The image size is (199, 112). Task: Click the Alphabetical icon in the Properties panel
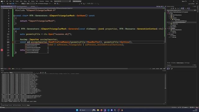pyautogui.click(x=170, y=69)
